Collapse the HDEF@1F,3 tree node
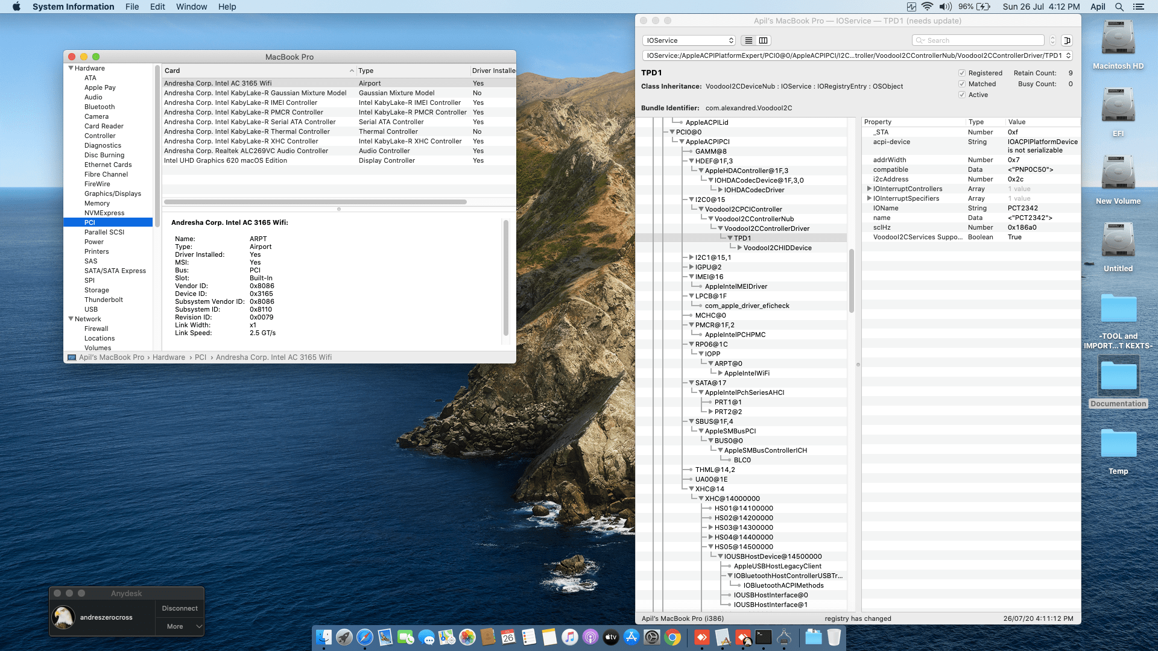The width and height of the screenshot is (1158, 651). (x=692, y=161)
